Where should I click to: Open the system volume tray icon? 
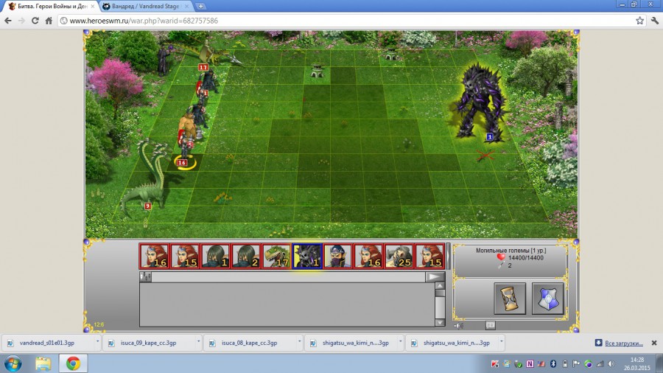(x=611, y=363)
